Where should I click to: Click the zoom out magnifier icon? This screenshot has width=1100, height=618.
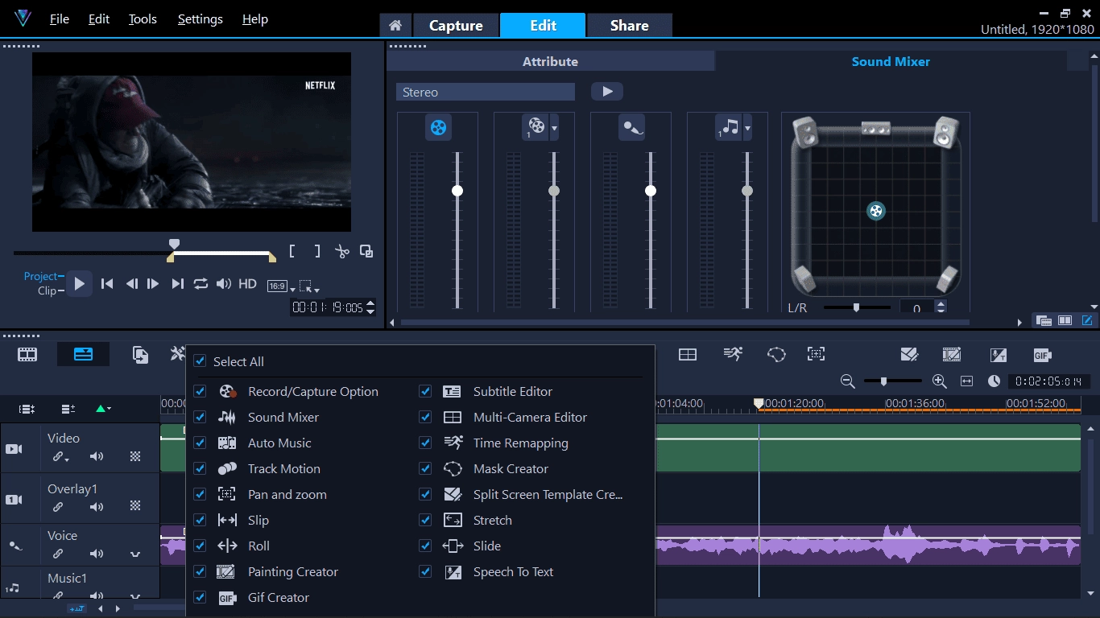coord(847,381)
